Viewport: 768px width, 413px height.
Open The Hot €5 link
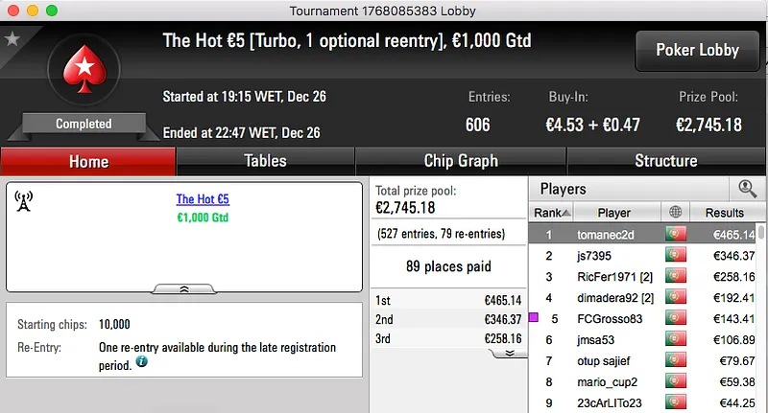(x=203, y=199)
